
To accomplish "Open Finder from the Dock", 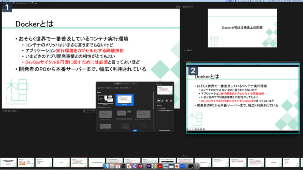I will coord(106,166).
